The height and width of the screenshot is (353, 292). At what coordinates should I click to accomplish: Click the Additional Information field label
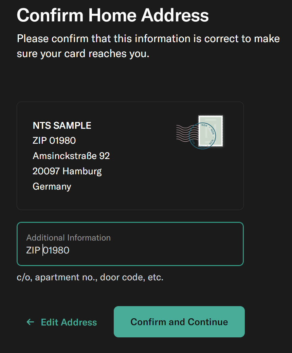(x=68, y=237)
